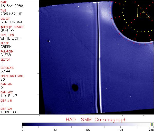This screenshot has width=154, height=131.
Task: Click the INTENSITY SOURCE label
Action: tap(12, 27)
